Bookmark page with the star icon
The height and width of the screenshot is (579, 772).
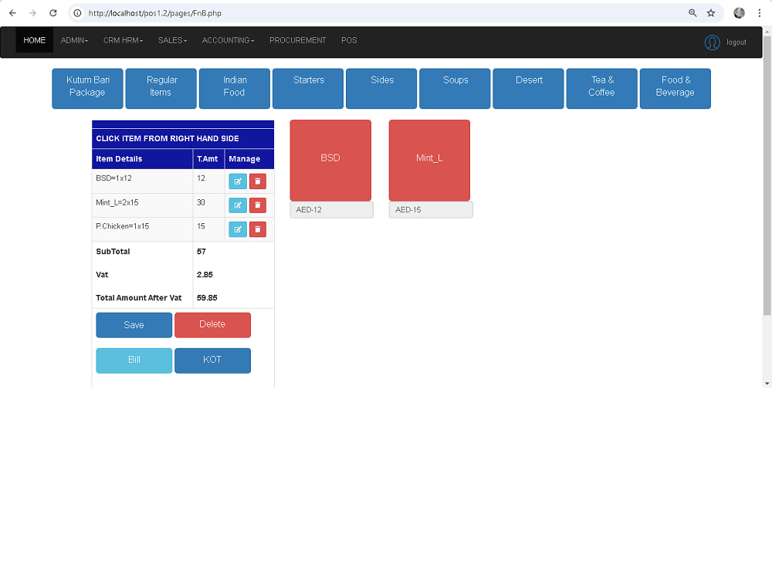click(711, 13)
